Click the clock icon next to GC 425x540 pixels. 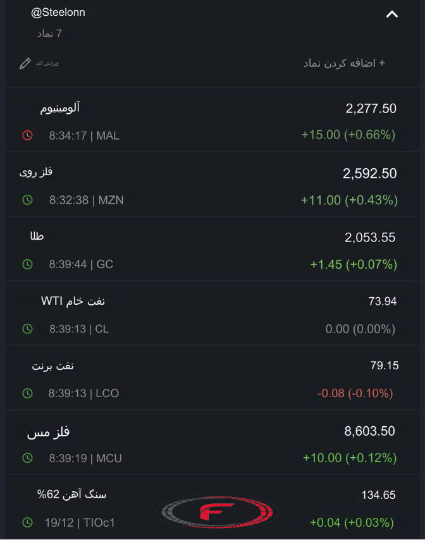click(28, 264)
